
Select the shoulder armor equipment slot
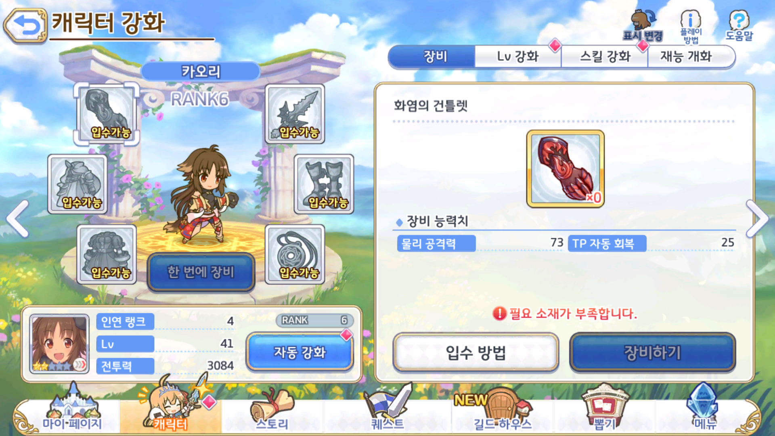tap(77, 184)
